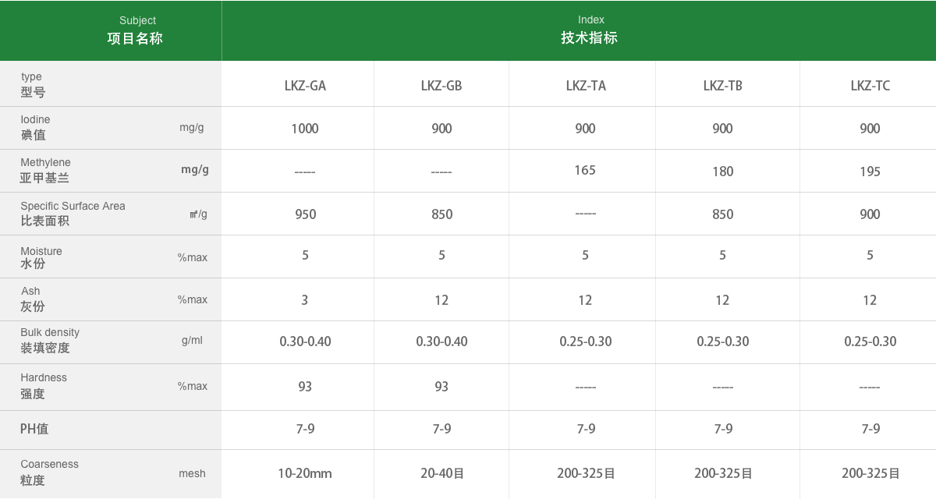Pick the LKZ-TC column heading

[870, 86]
